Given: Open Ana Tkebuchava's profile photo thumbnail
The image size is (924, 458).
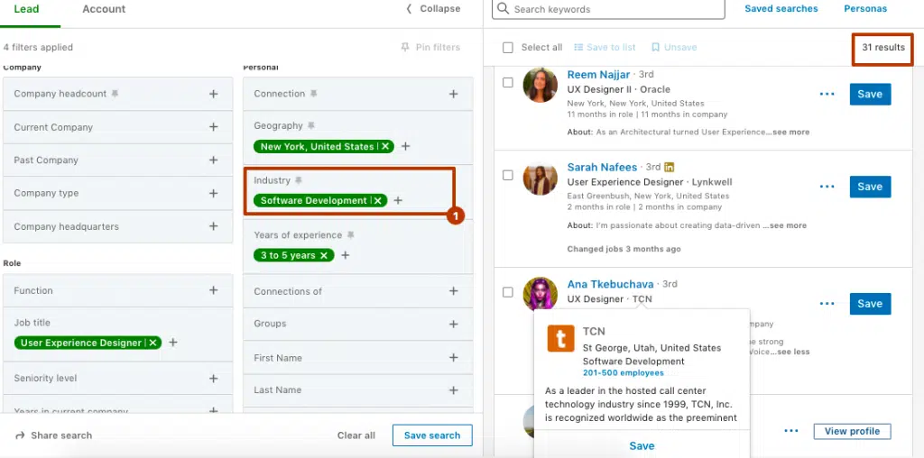Looking at the screenshot, I should (x=540, y=294).
